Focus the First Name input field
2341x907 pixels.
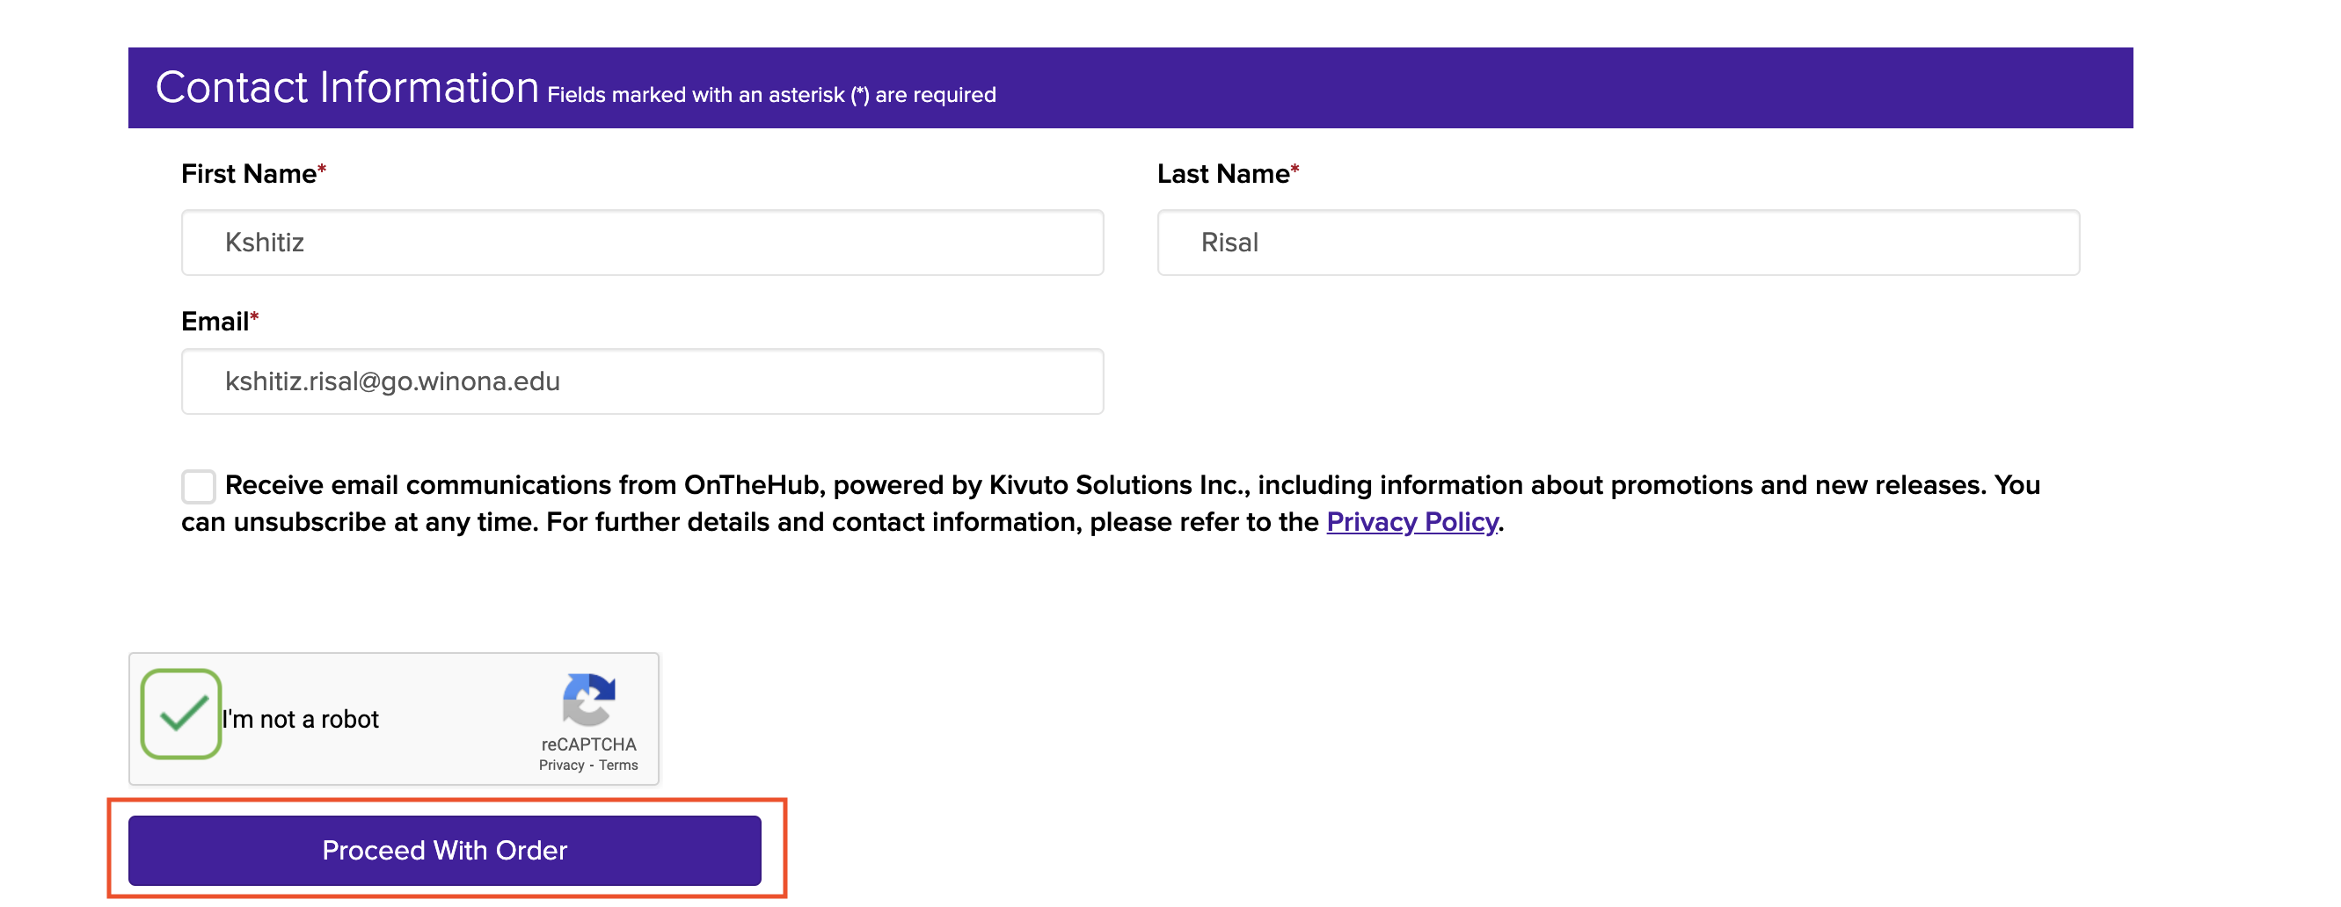pos(642,243)
